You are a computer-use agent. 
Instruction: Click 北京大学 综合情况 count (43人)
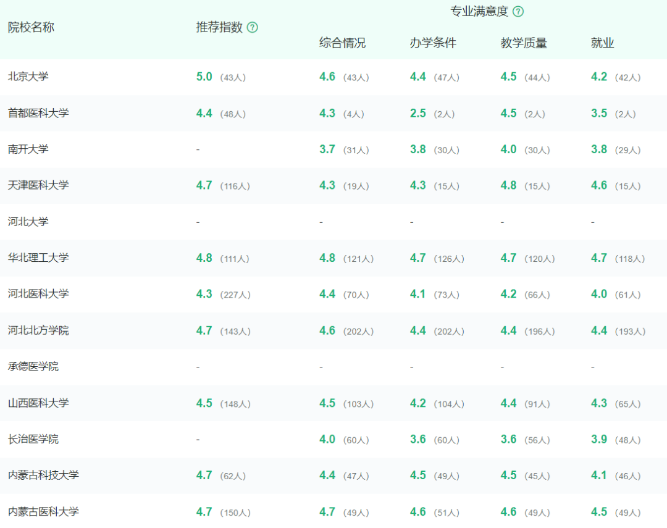click(356, 77)
